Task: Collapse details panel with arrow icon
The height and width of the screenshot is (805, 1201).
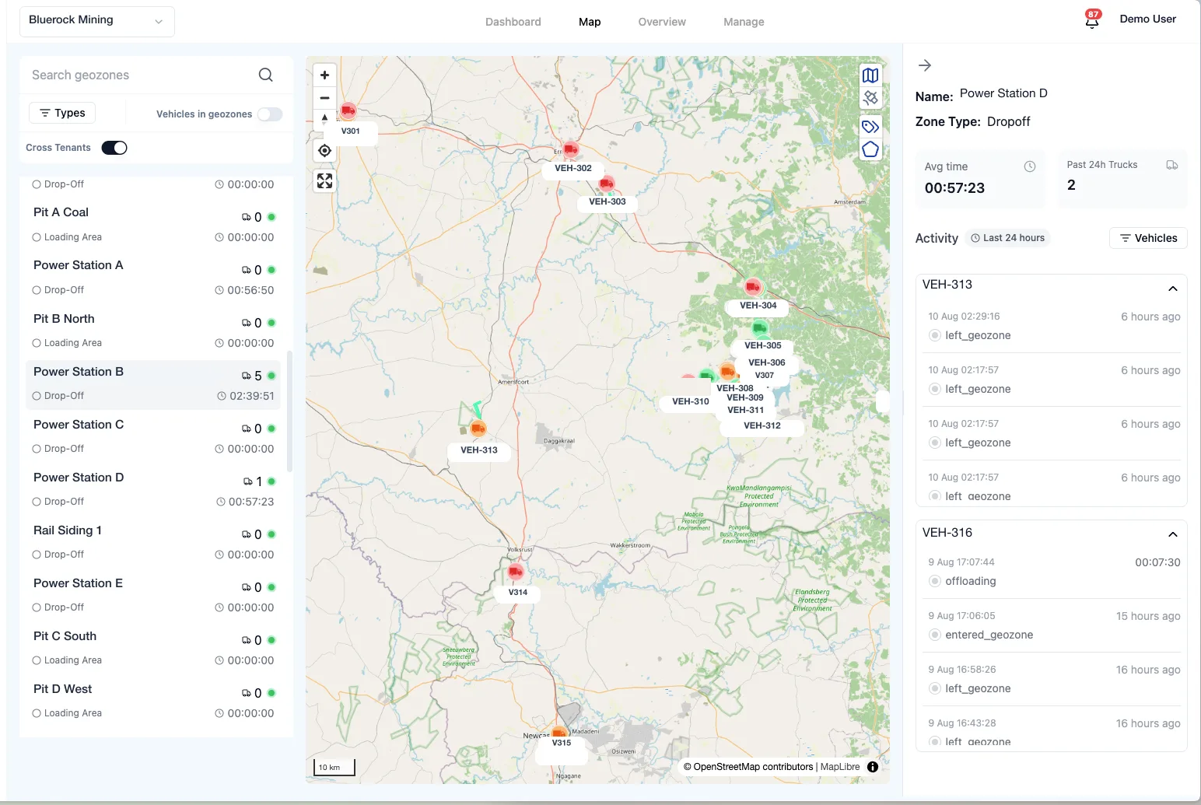Action: [x=925, y=65]
